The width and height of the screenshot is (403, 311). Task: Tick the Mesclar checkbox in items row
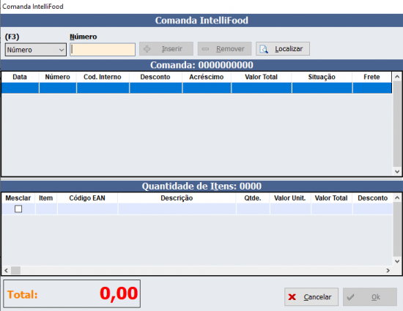coord(18,209)
